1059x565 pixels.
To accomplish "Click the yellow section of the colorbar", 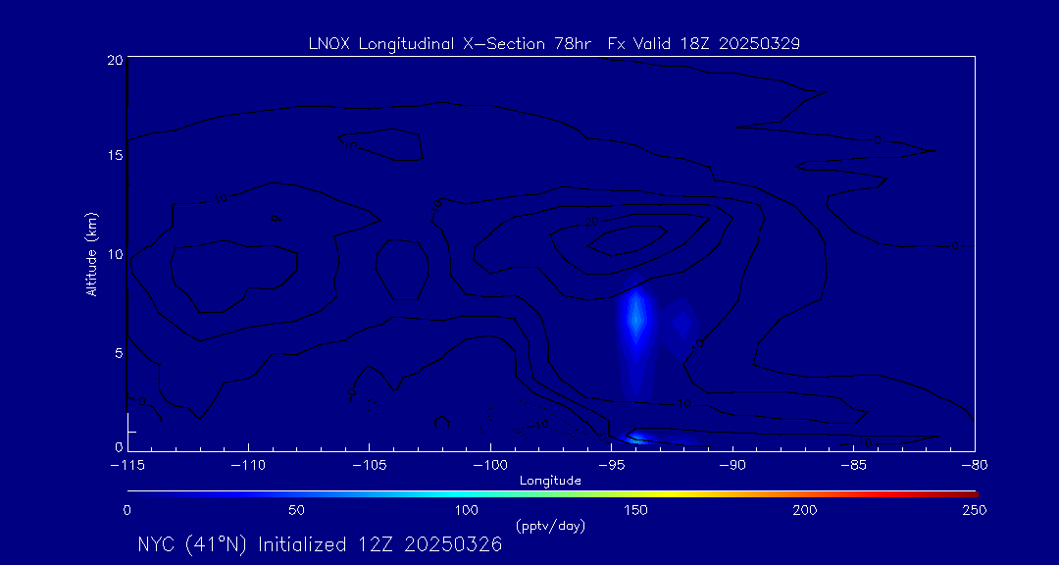I will [x=672, y=494].
